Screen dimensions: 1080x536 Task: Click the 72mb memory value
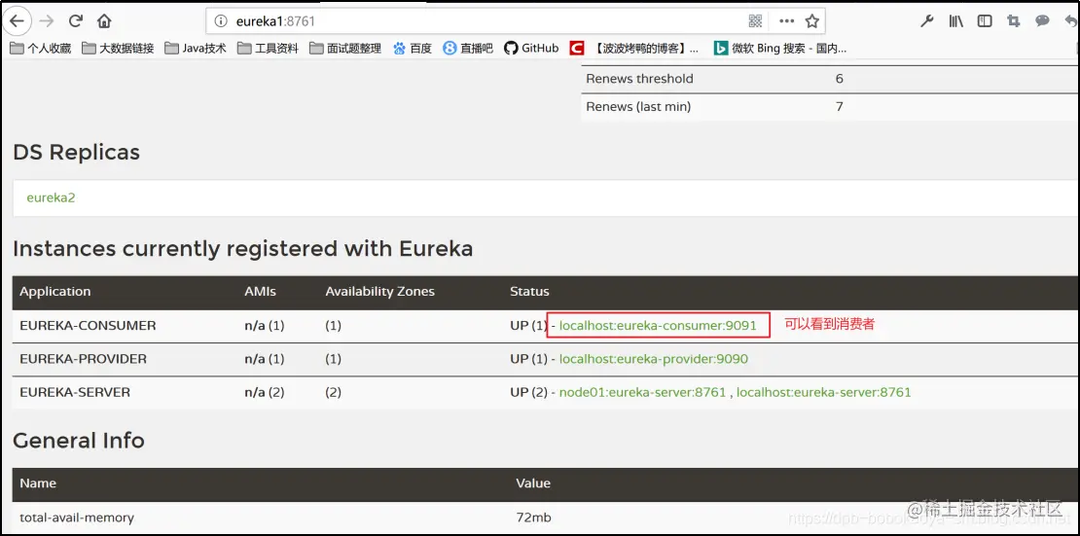coord(534,518)
